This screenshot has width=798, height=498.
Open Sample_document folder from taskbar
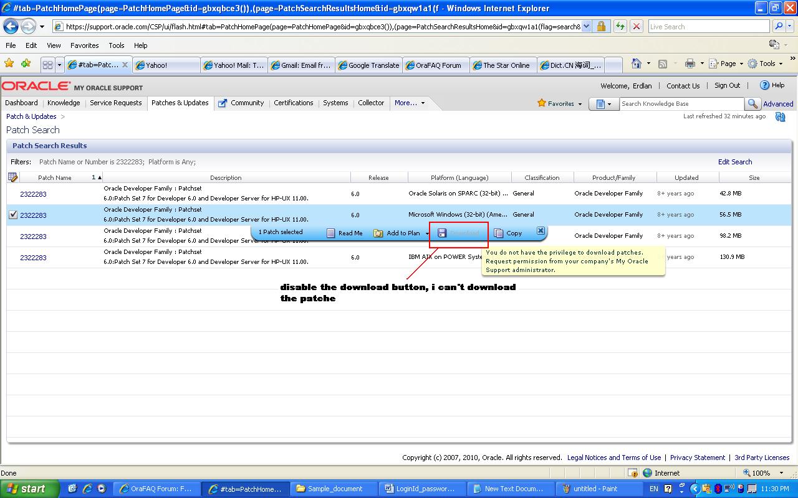tap(335, 489)
